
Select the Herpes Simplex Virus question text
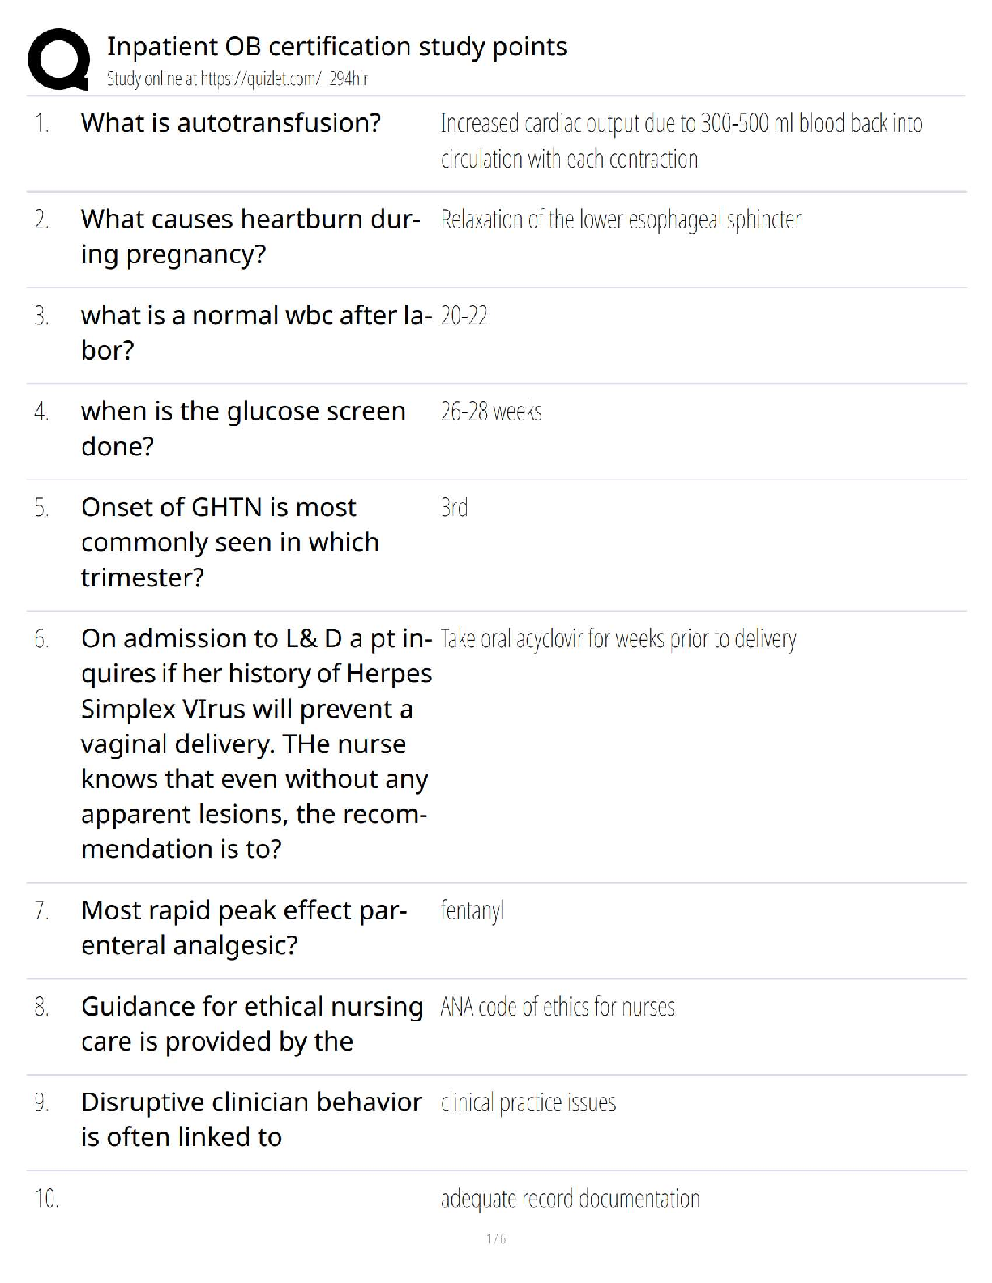256,744
